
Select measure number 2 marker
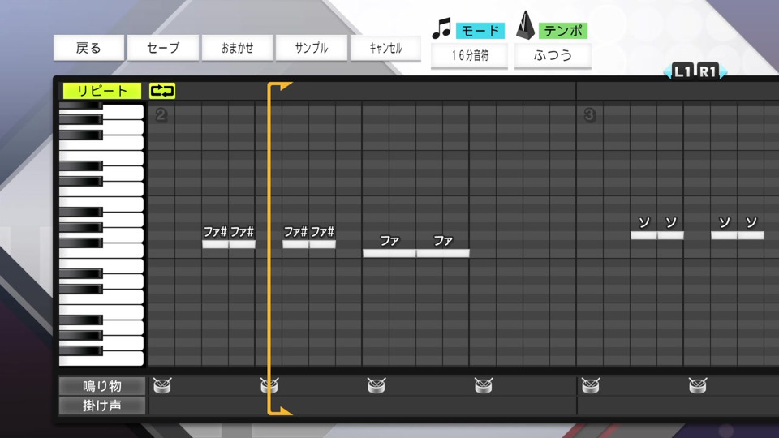[161, 115]
